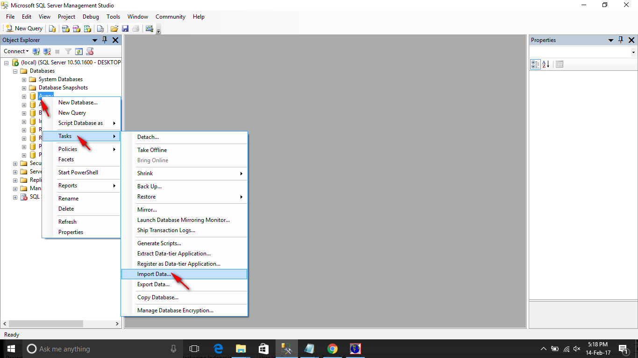
Task: Disconnect the current server in Object Explorer
Action: point(47,51)
